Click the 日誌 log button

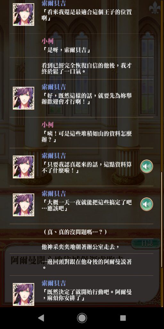tap(146, 244)
